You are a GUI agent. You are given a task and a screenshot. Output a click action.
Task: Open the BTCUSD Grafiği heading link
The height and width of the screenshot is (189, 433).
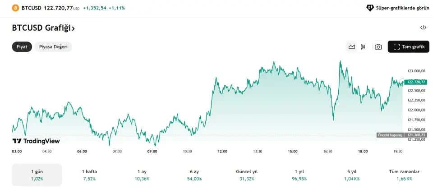point(43,28)
